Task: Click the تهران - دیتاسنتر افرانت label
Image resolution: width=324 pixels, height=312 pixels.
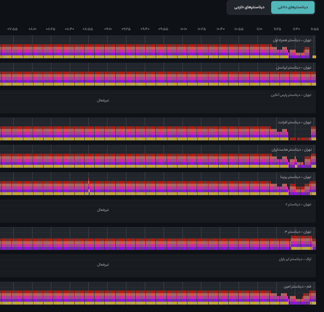Action: [294, 122]
